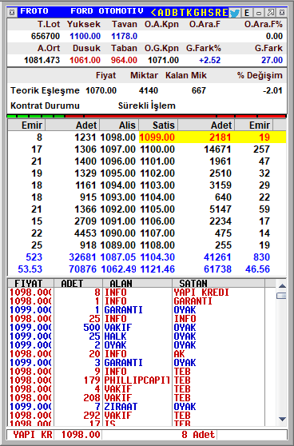Screen dimensions: 294x446
Task: Select the best bid price 1098.00 in depth table
Action: click(117, 137)
